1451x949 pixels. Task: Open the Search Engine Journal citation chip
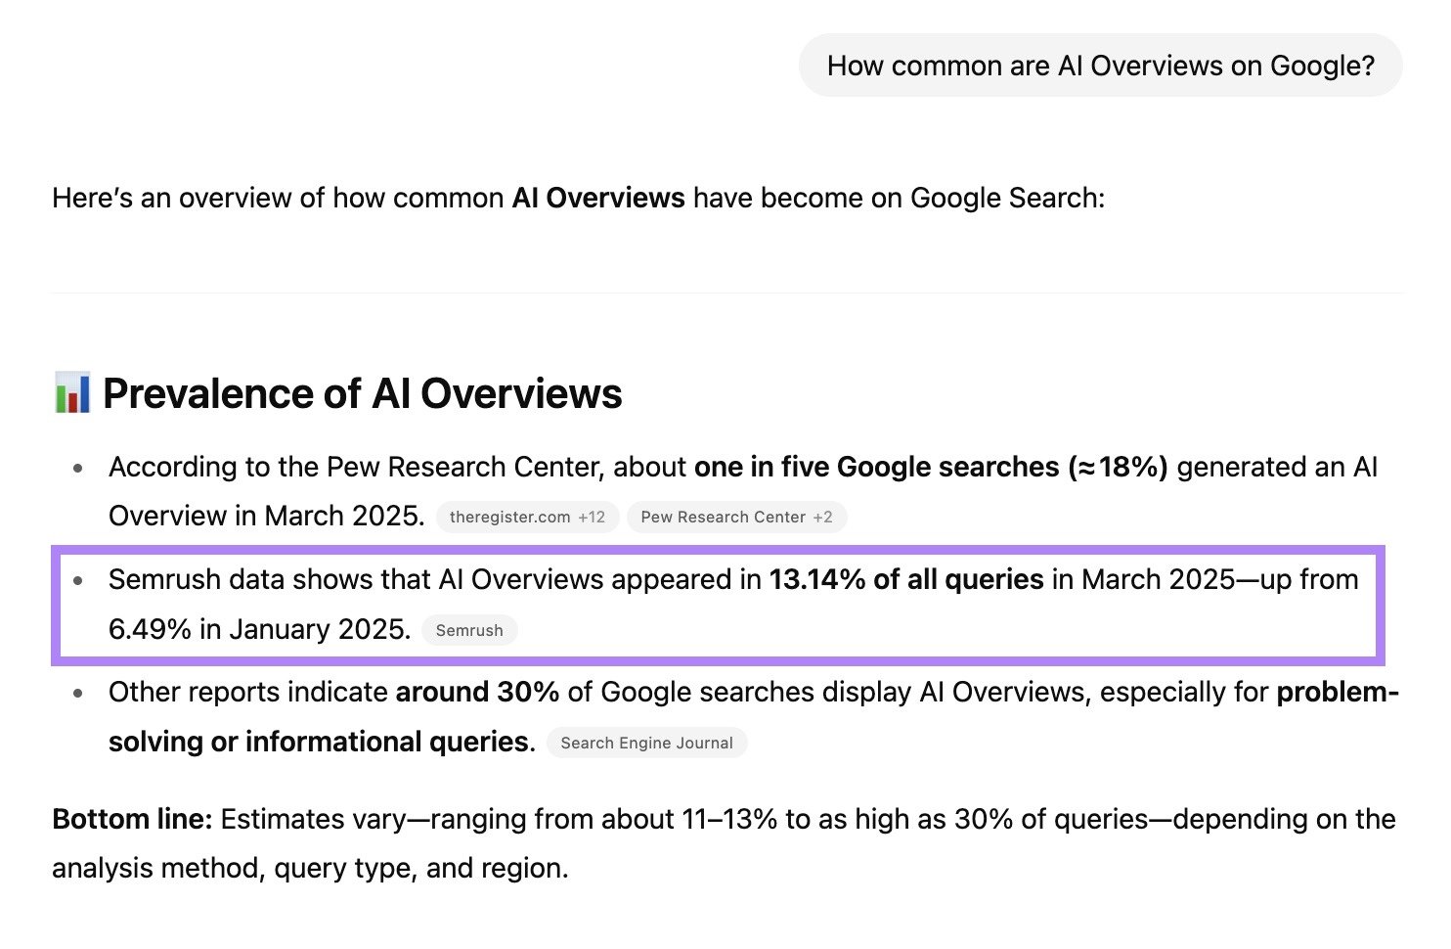click(646, 743)
